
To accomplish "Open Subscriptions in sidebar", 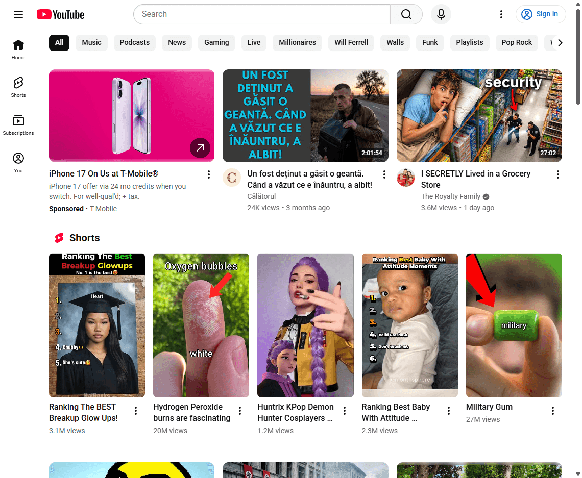I will point(18,125).
